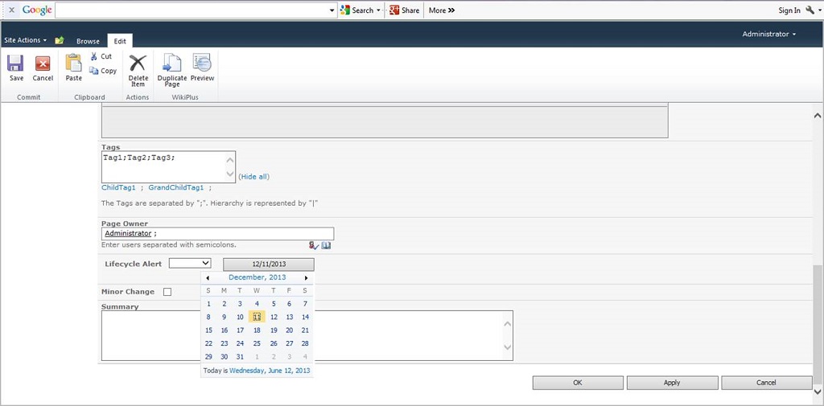
Task: Click the Cut scissors icon
Action: coord(94,56)
